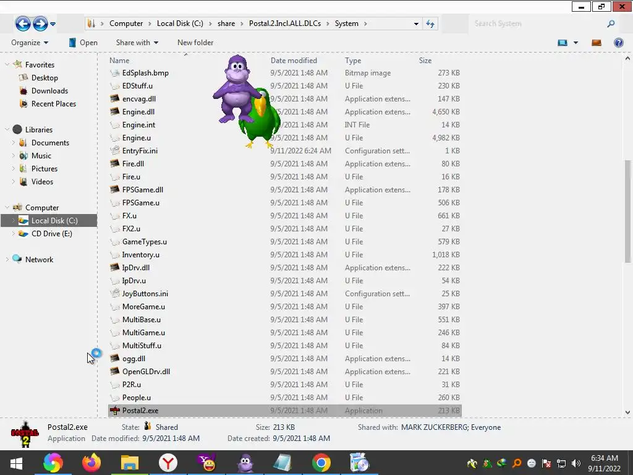The width and height of the screenshot is (633, 475).
Task: Expand the Music library node
Action: tap(14, 155)
